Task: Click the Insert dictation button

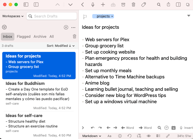Action: 186,128
